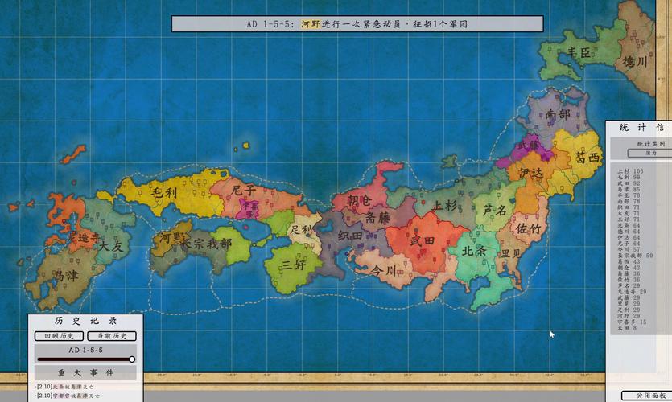Screen dimensions: 672x402
Task: Select the 今川 territory on the map
Action: (384, 270)
